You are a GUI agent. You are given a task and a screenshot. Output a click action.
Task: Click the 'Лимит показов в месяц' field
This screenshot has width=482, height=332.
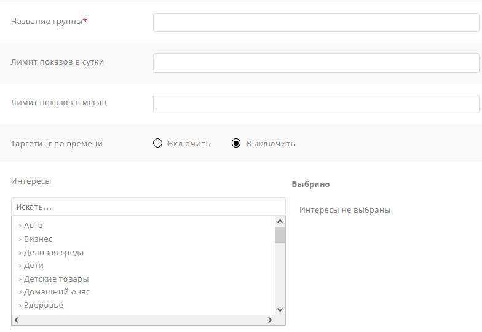[x=315, y=104]
